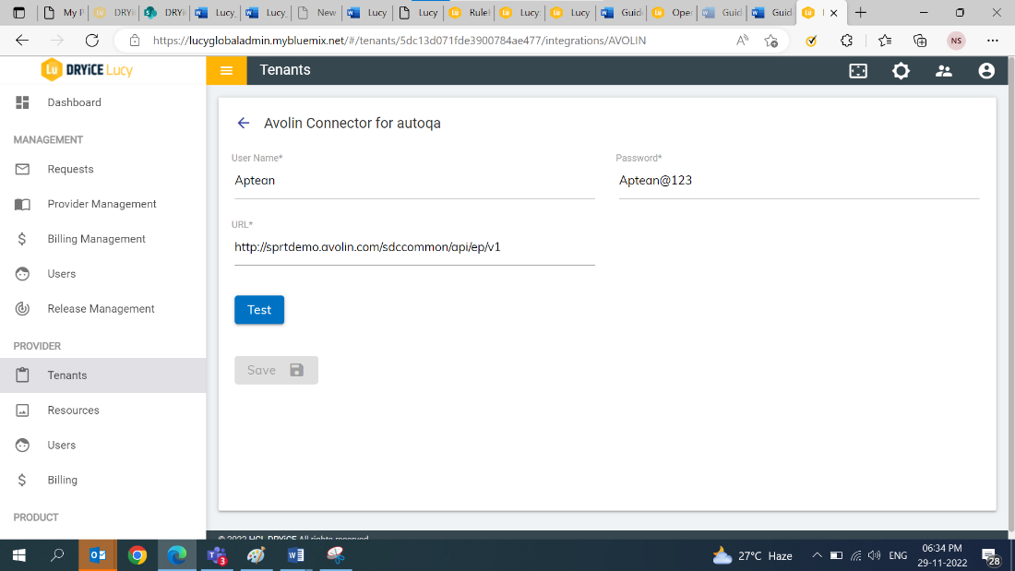Open Provider Management menu item
This screenshot has height=571, width=1015.
[x=103, y=204]
